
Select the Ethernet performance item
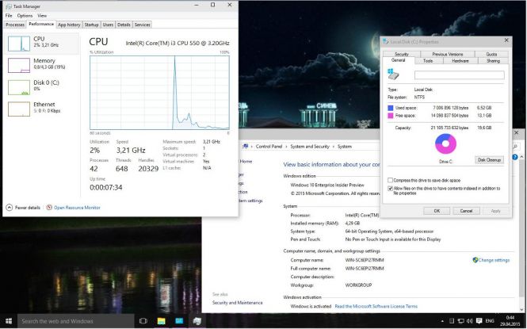click(x=42, y=109)
